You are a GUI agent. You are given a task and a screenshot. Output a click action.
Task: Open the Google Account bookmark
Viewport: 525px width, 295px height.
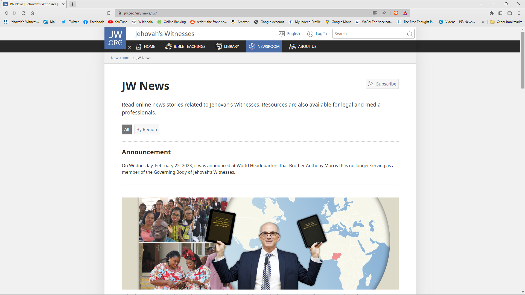tap(269, 22)
